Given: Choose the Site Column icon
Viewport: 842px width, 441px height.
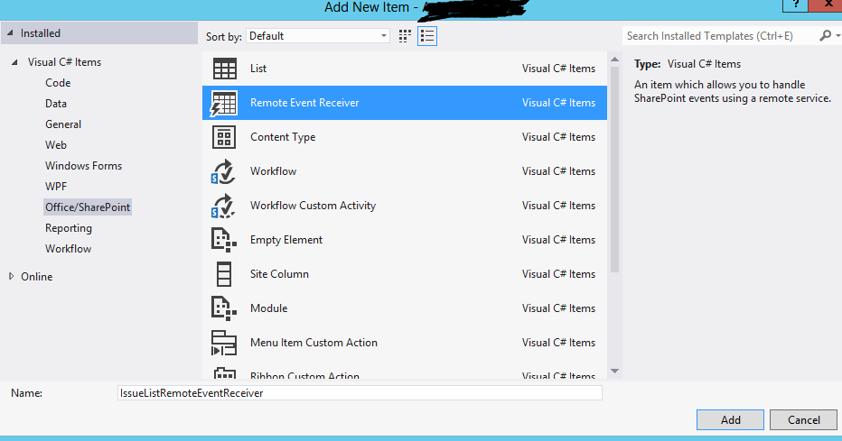Looking at the screenshot, I should click(224, 274).
